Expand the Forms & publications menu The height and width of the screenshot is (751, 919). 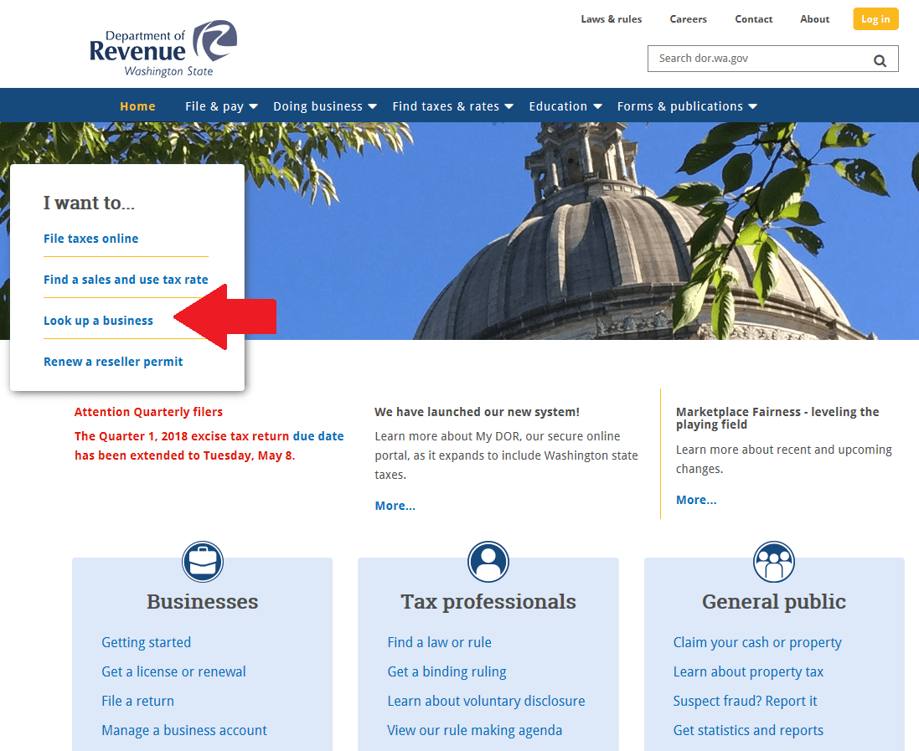pos(686,106)
